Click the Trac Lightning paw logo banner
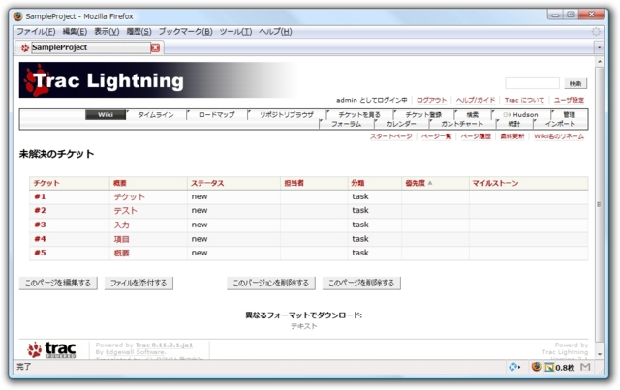620x390 pixels. coord(158,79)
